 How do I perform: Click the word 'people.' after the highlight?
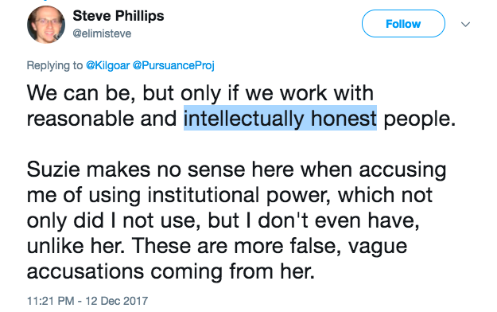coord(420,119)
